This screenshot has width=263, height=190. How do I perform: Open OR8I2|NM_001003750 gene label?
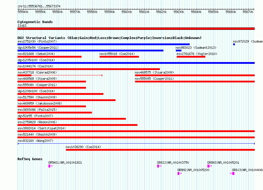tap(173, 163)
